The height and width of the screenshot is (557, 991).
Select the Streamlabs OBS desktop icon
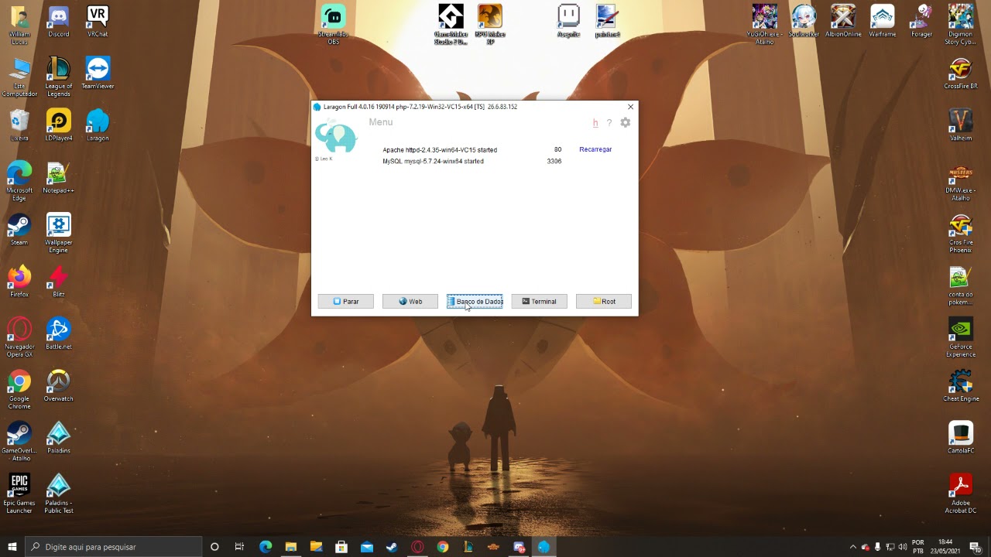[x=334, y=25]
